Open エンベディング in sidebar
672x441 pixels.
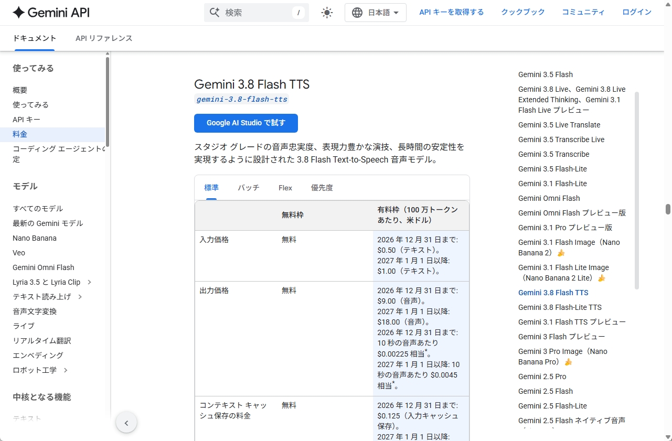pyautogui.click(x=38, y=356)
